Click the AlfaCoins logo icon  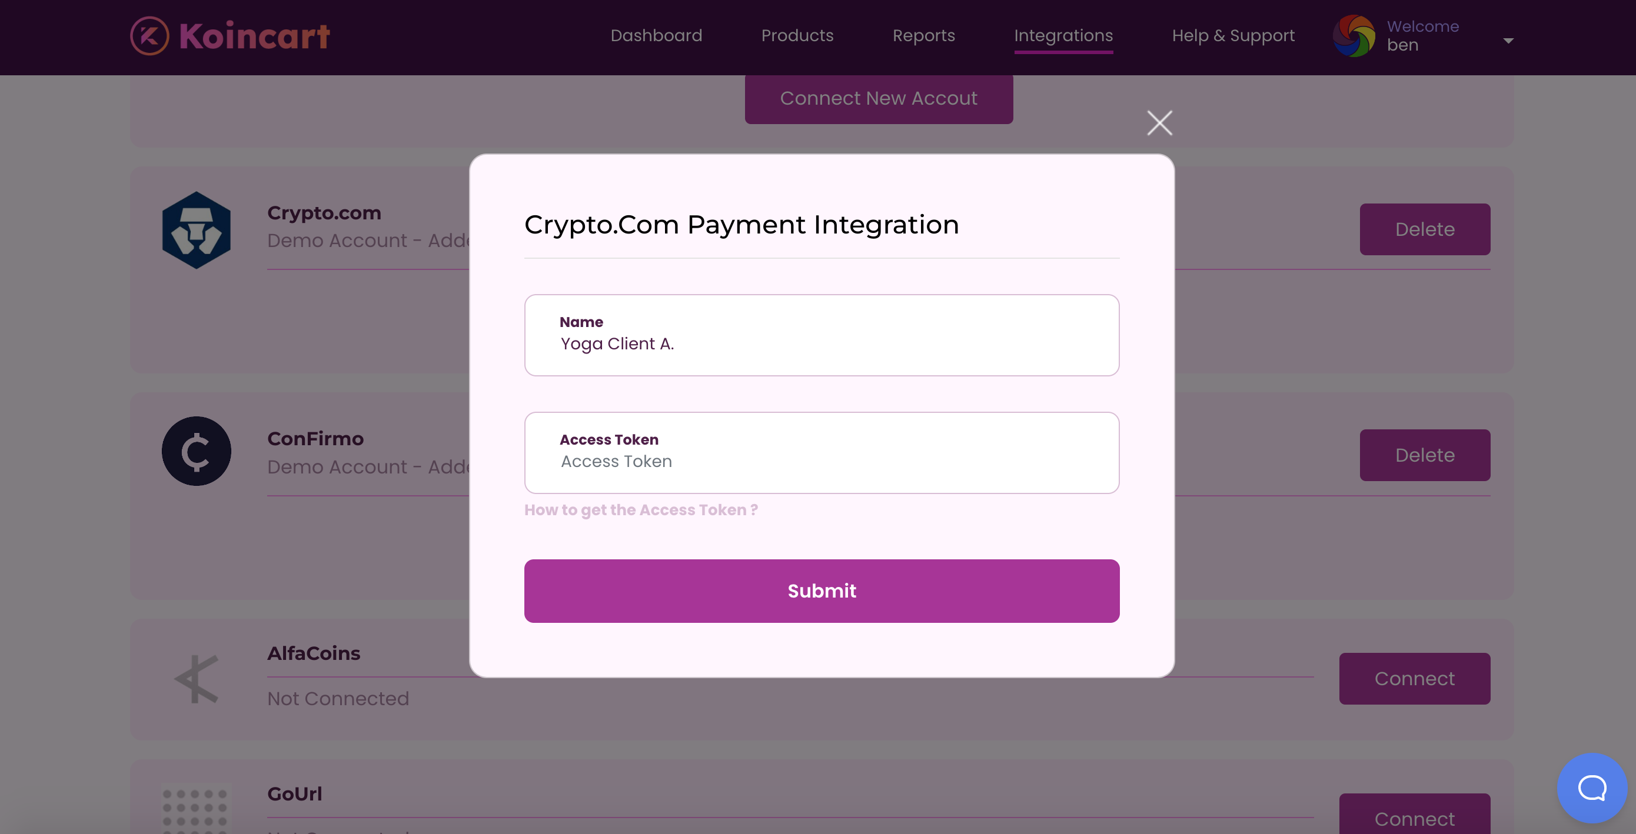[196, 679]
